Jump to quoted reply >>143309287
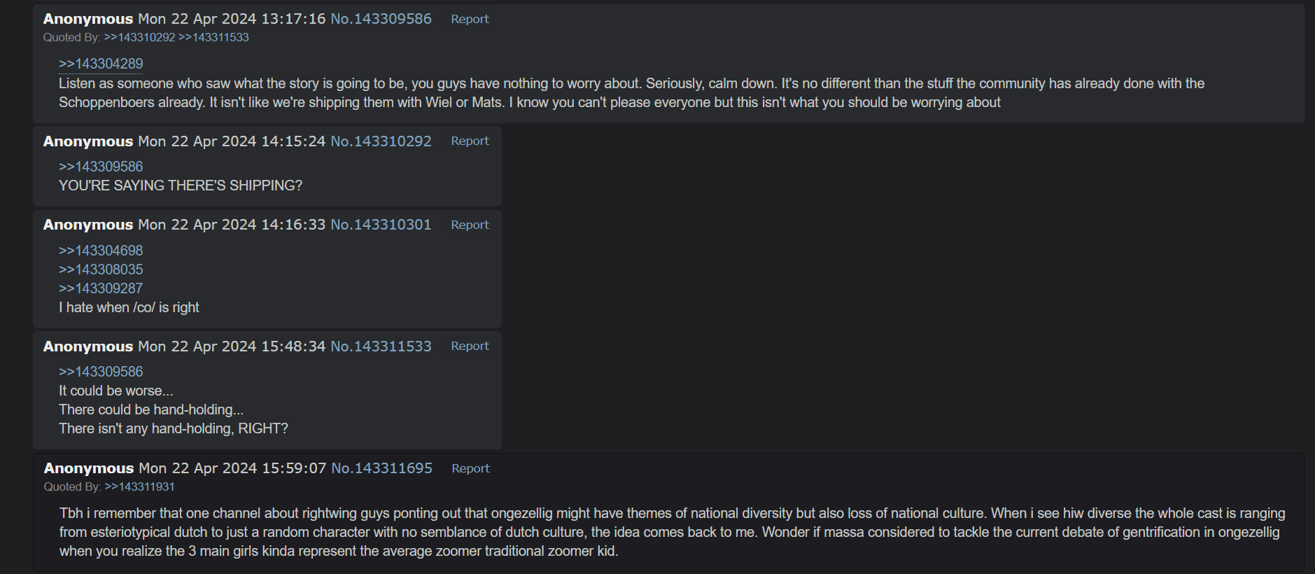This screenshot has height=574, width=1315. [101, 288]
